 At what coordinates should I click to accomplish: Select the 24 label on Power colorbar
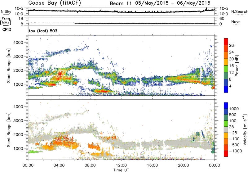pyautogui.click(x=231, y=52)
